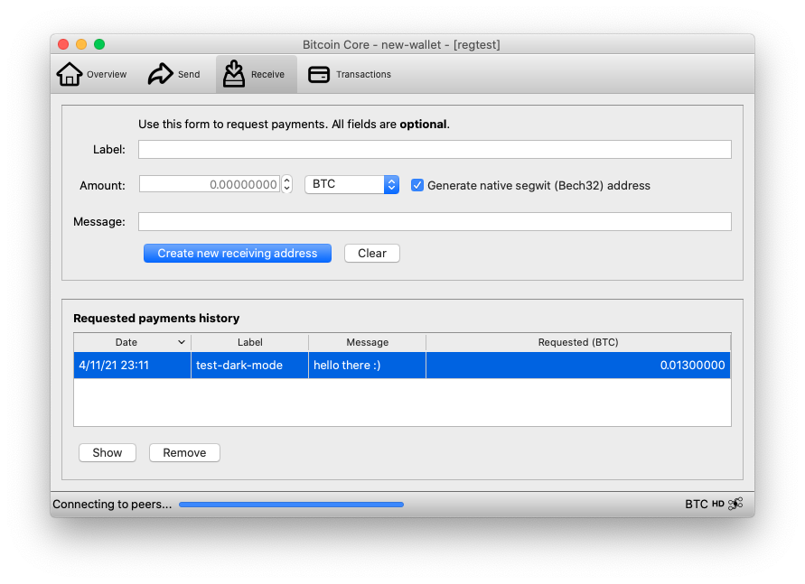Click the Overview house icon
The width and height of the screenshot is (805, 584).
pyautogui.click(x=70, y=74)
